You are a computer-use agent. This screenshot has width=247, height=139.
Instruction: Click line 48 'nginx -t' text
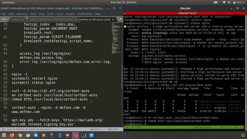pyautogui.click(x=20, y=74)
